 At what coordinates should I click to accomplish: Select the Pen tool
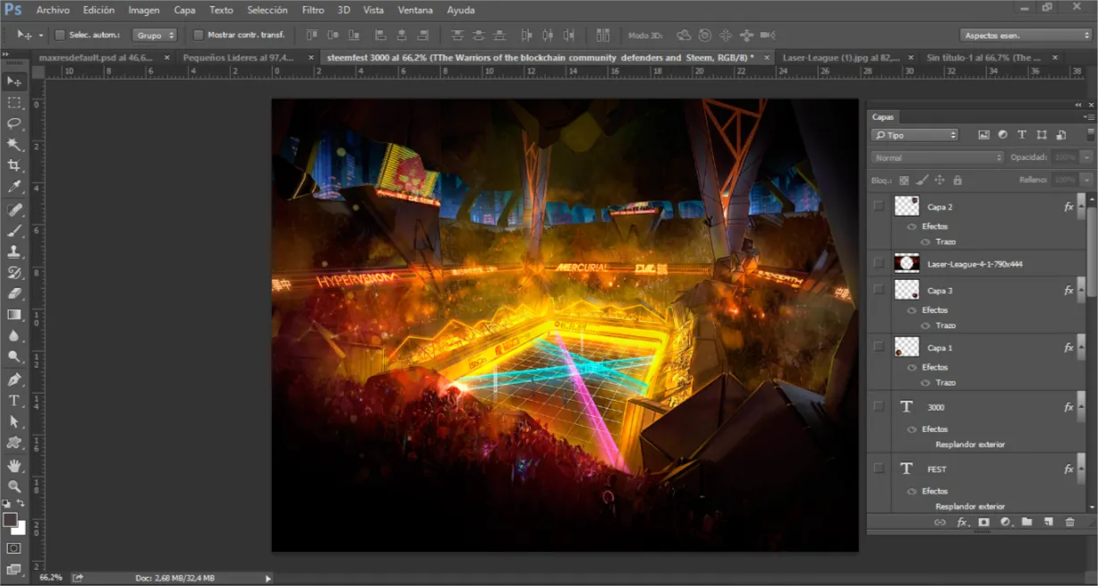coord(14,380)
